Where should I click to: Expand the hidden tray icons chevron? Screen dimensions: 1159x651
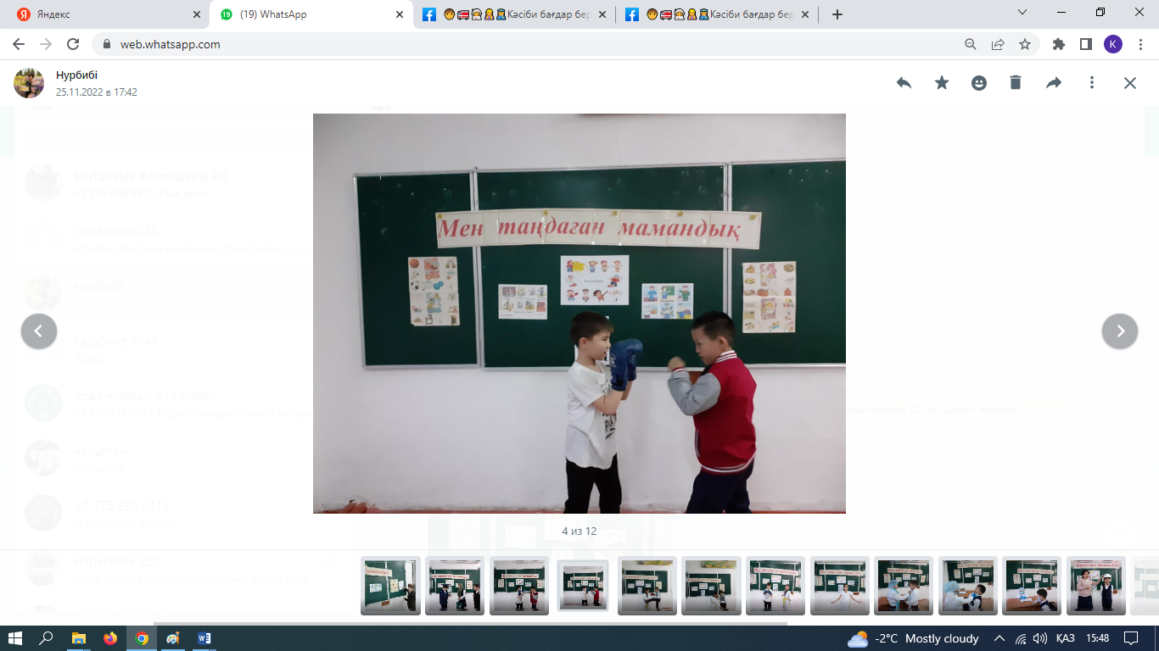(x=999, y=638)
